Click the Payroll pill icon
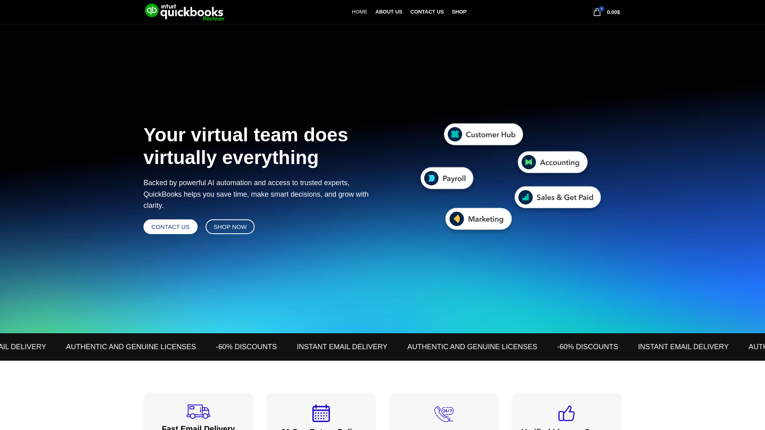Image resolution: width=765 pixels, height=430 pixels. (x=431, y=178)
